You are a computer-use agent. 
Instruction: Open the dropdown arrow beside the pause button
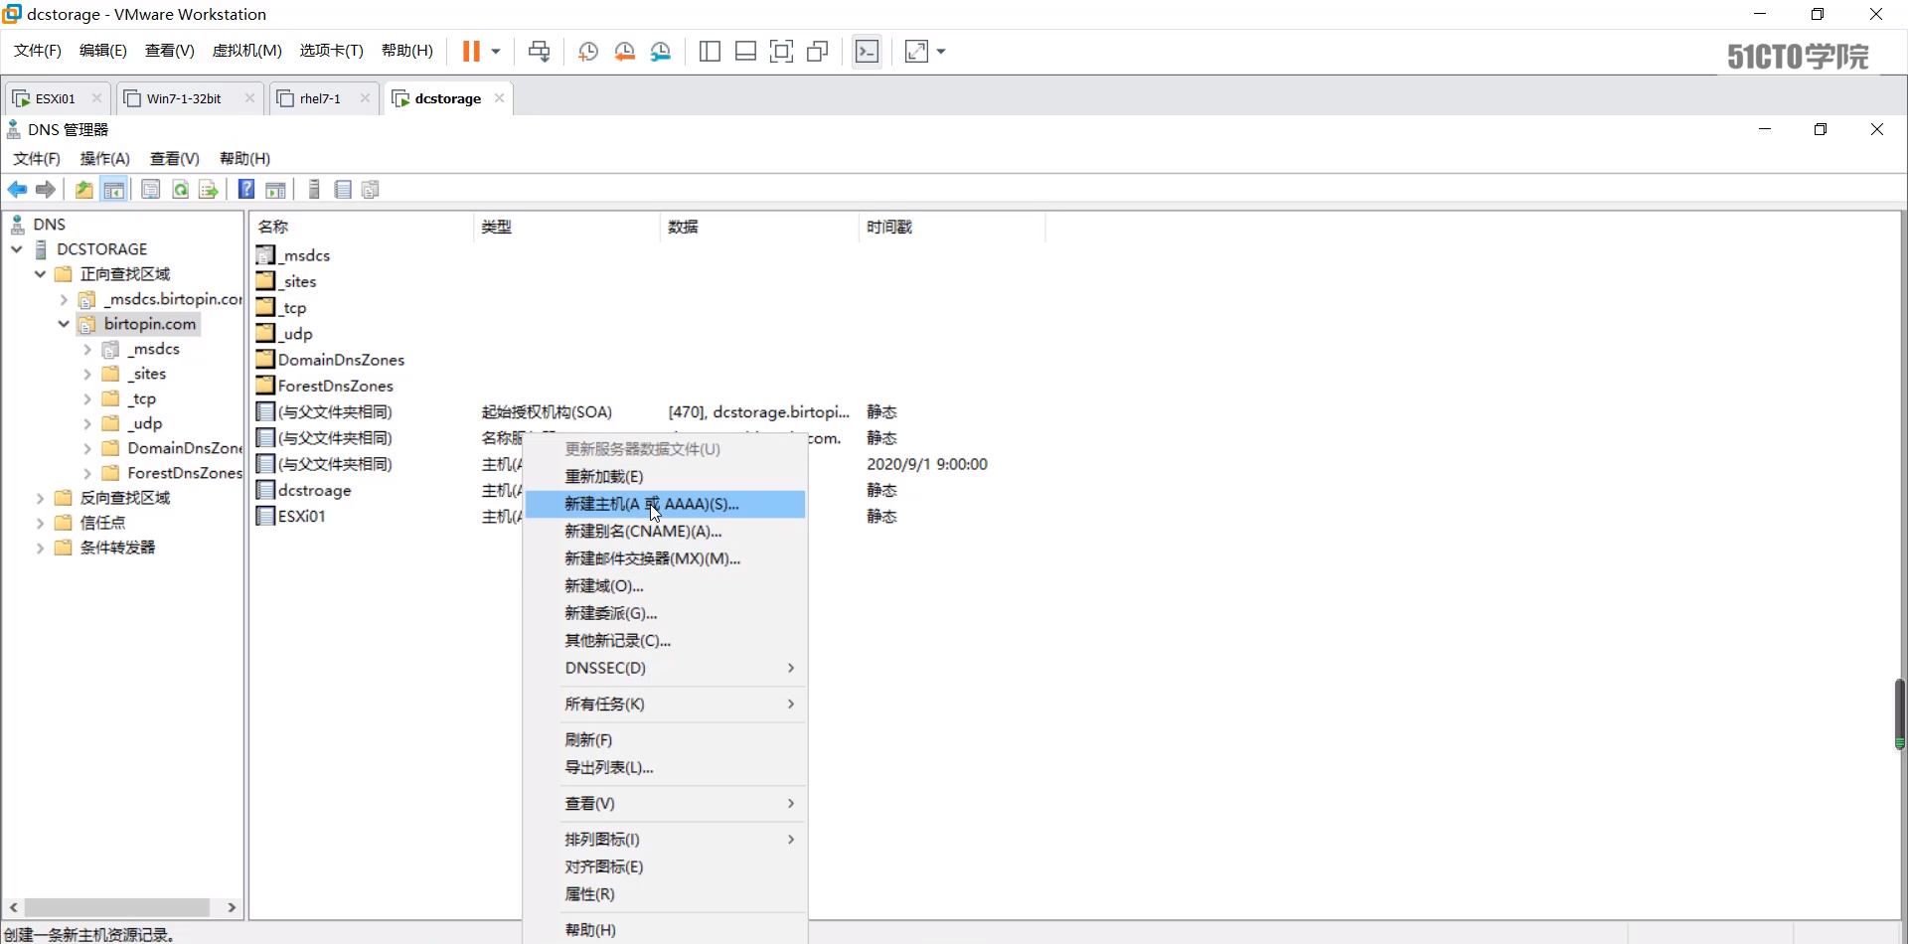[x=496, y=52]
